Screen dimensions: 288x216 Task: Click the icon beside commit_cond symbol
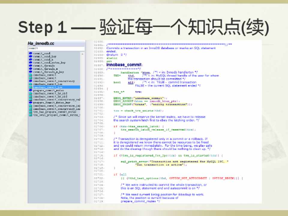click(30, 53)
